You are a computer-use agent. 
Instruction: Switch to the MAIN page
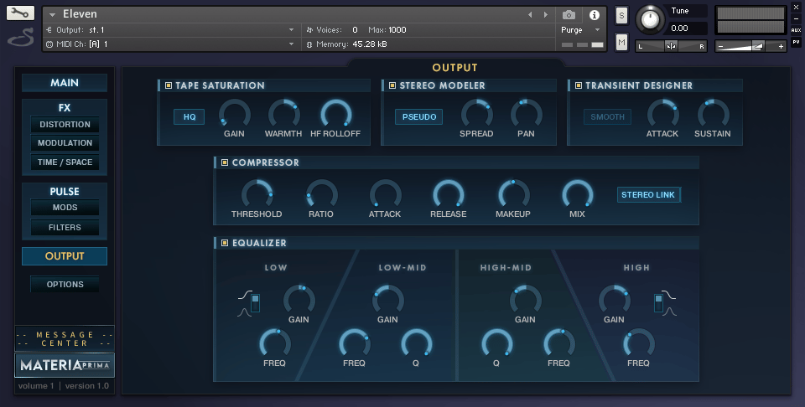pyautogui.click(x=65, y=83)
